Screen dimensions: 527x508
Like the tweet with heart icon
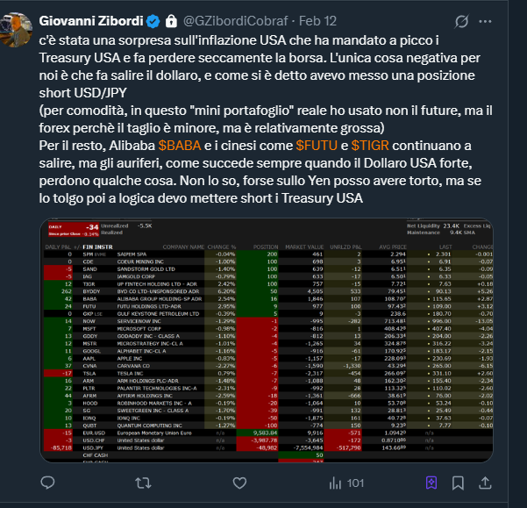pyautogui.click(x=238, y=482)
